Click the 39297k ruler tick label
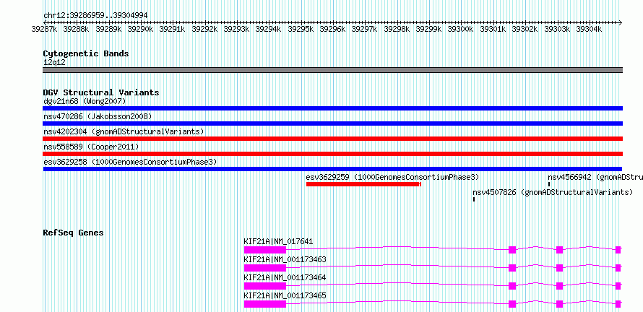The height and width of the screenshot is (312, 643). [x=365, y=29]
